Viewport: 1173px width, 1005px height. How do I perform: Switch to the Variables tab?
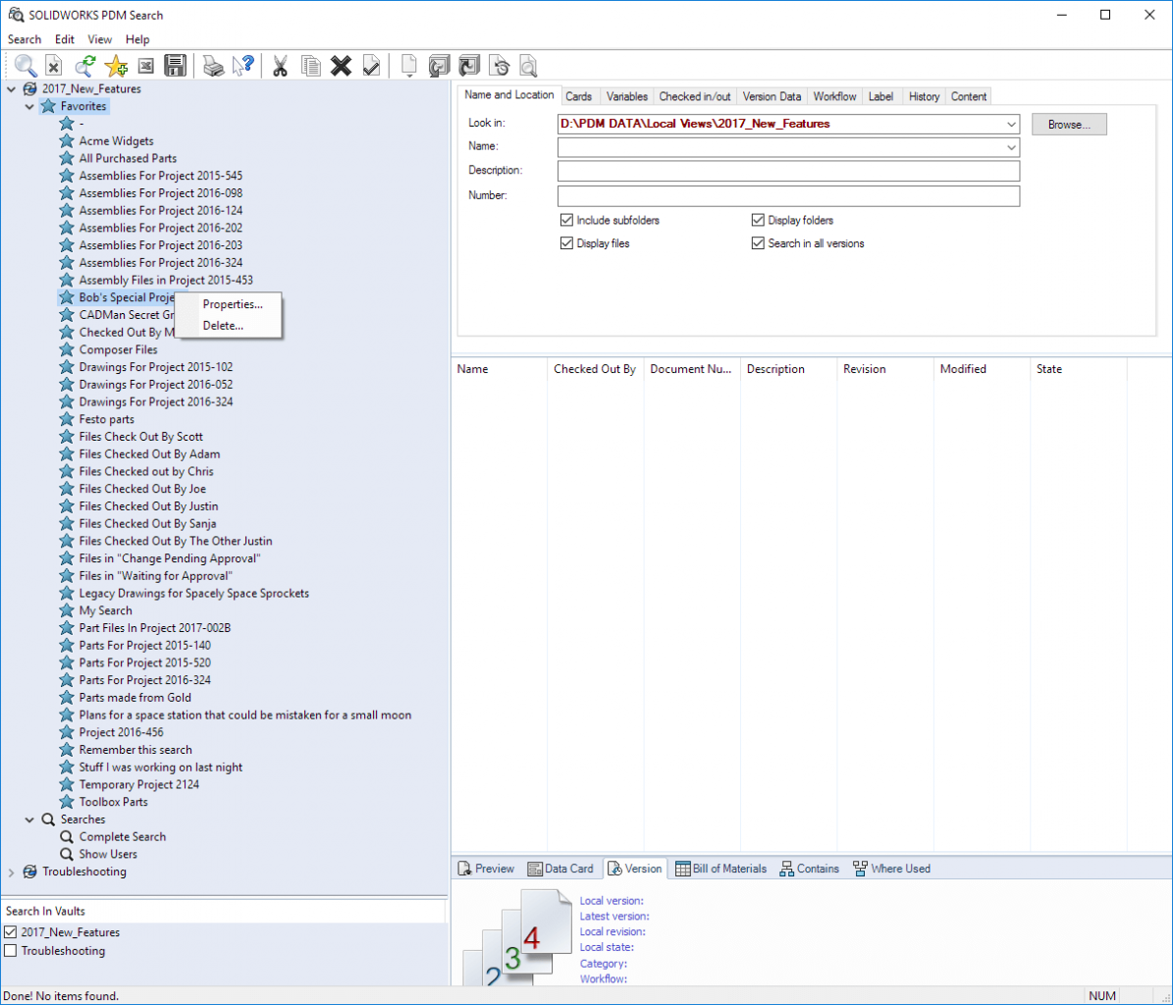(627, 96)
